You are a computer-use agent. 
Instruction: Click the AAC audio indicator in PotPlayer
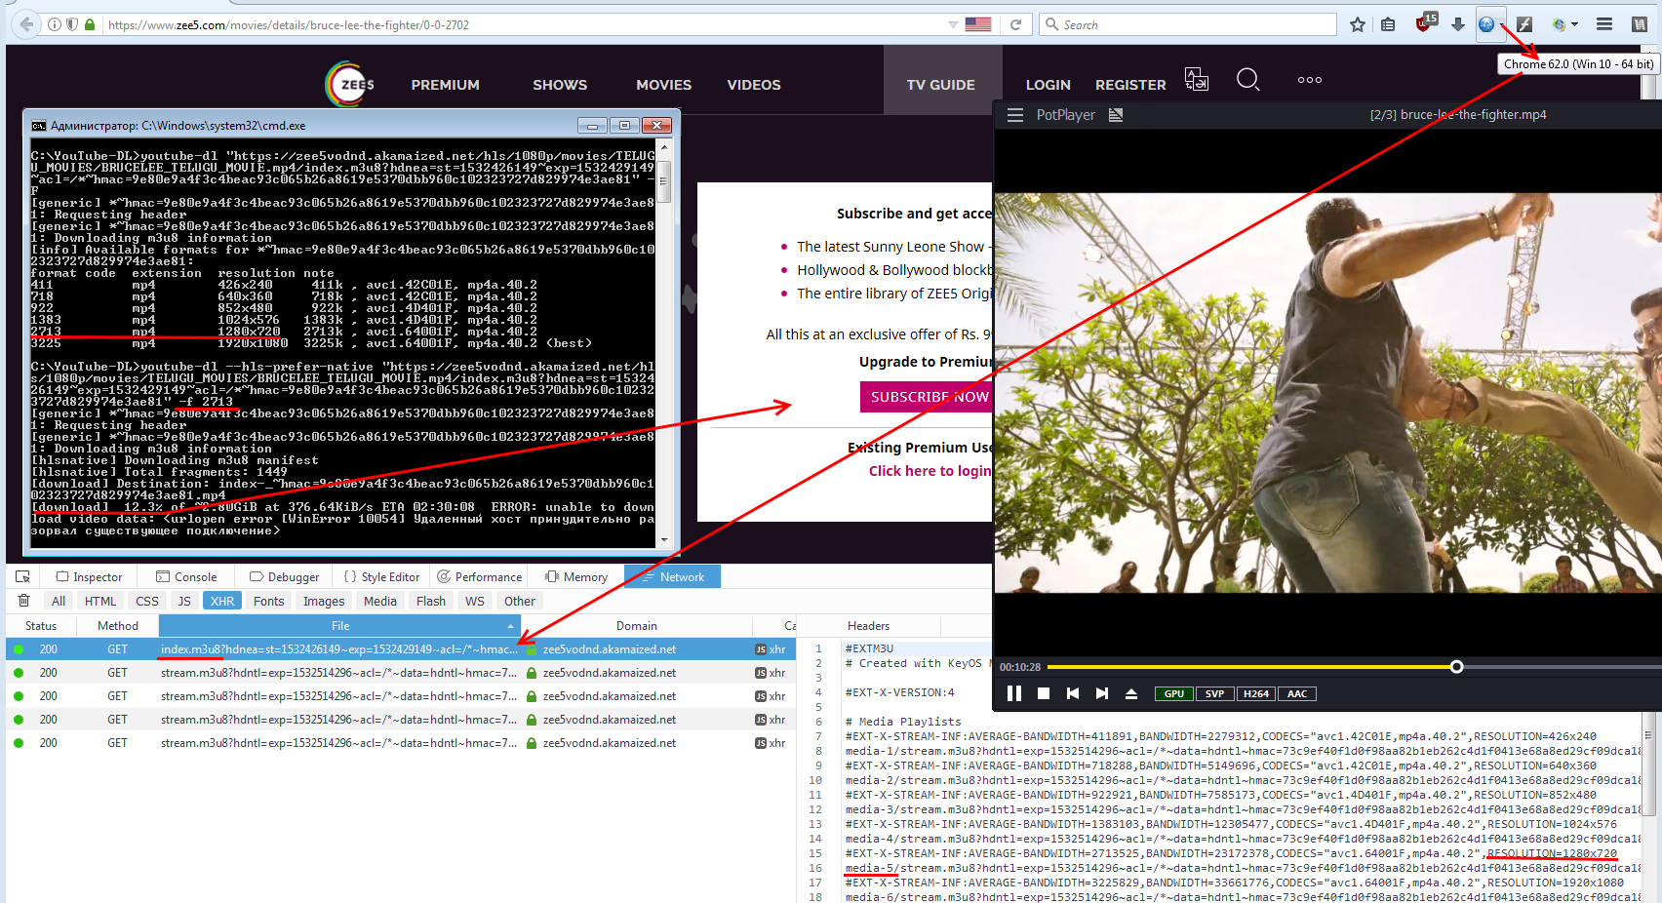[x=1297, y=694]
